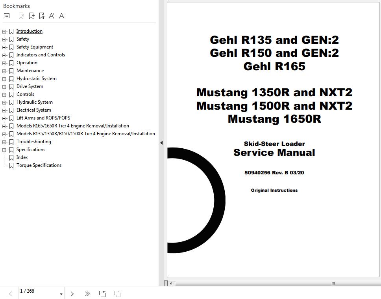Expand the Lift Arms and ROPS/FOPS node

[x=4, y=118]
